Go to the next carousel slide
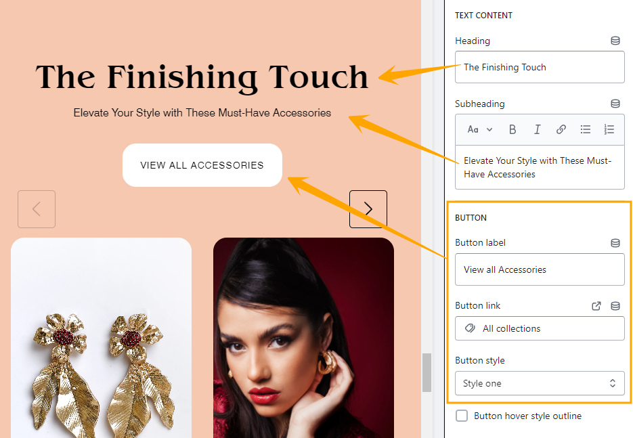 [x=368, y=209]
